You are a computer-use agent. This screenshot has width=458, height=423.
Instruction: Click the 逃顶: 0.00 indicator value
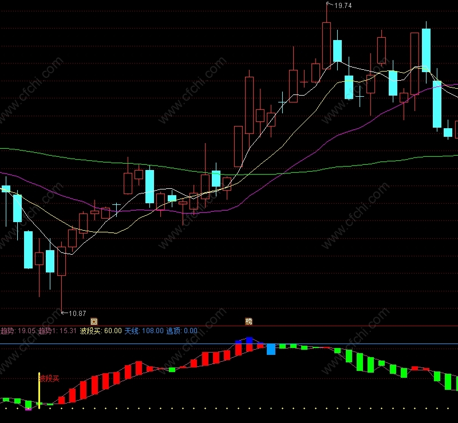pyautogui.click(x=181, y=331)
